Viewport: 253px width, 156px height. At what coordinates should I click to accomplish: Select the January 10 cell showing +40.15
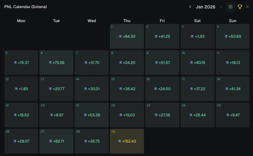(x=197, y=62)
